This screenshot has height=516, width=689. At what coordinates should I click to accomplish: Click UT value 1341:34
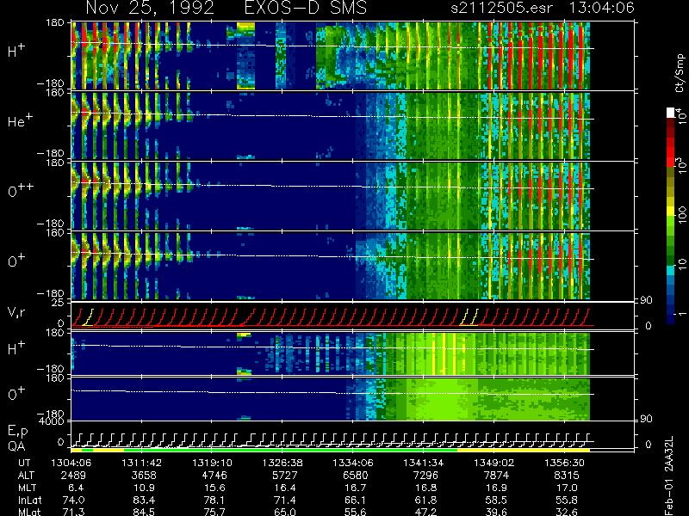424,463
